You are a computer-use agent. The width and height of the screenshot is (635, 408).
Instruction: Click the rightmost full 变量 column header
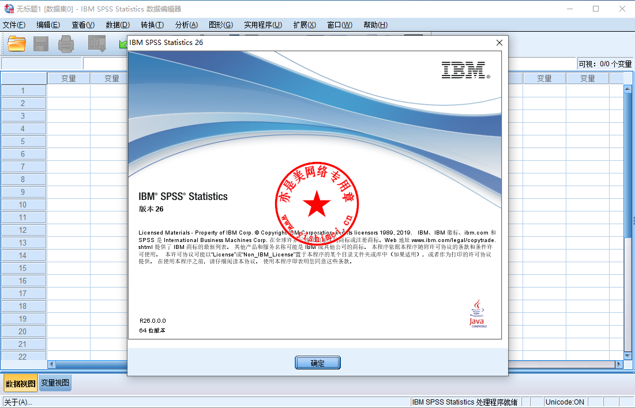[x=587, y=78]
